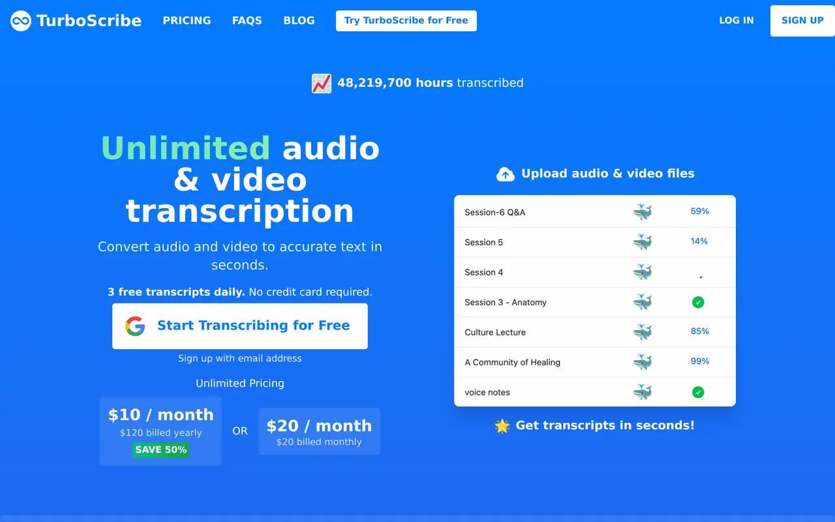Go to the BLOG
Viewport: 835px width, 522px height.
(x=299, y=21)
